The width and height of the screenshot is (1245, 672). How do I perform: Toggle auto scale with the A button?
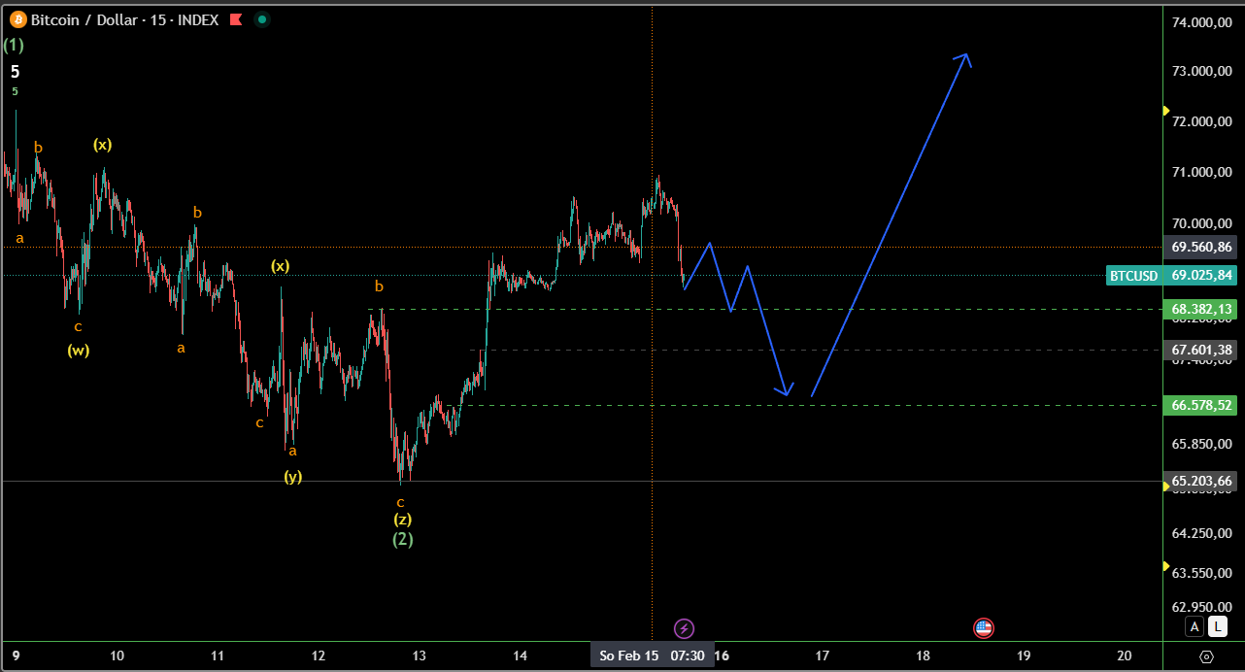[x=1195, y=626]
